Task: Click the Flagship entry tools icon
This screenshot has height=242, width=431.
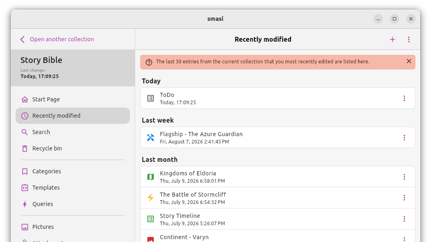Action: click(151, 137)
